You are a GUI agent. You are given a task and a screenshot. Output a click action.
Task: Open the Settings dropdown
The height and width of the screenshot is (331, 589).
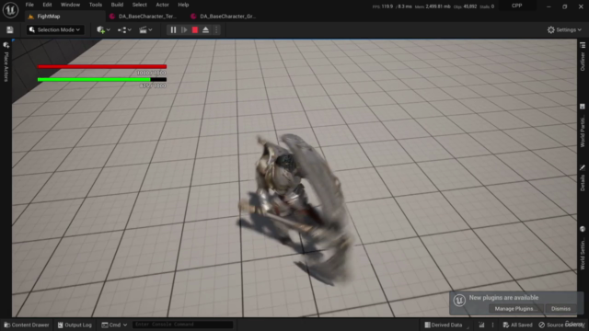click(564, 29)
